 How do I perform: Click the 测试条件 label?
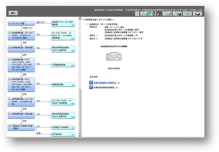[x=93, y=27]
